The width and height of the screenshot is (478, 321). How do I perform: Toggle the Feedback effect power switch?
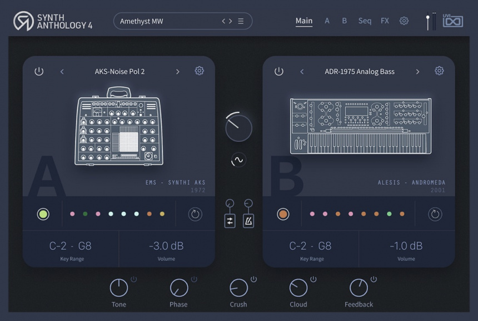point(374,279)
